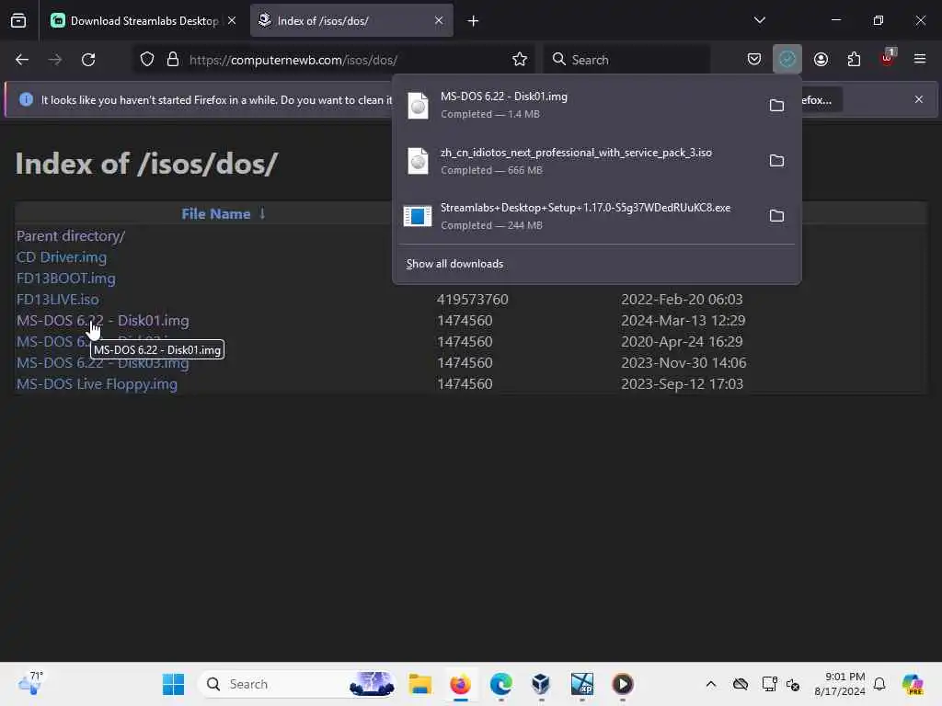The height and width of the screenshot is (706, 942).
Task: Open Microsoft Edge from taskbar
Action: (x=501, y=684)
